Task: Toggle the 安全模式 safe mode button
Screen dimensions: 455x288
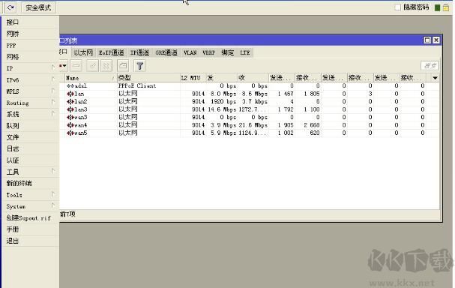Action: coord(38,7)
